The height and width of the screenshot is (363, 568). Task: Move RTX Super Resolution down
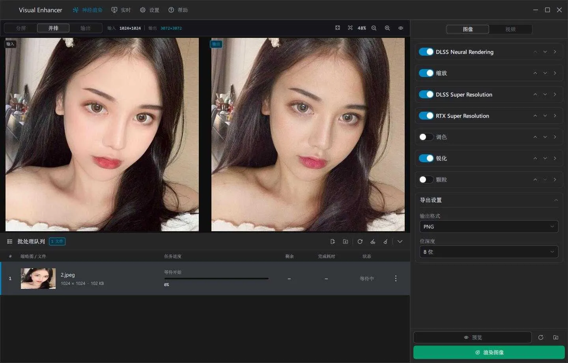[x=545, y=116]
